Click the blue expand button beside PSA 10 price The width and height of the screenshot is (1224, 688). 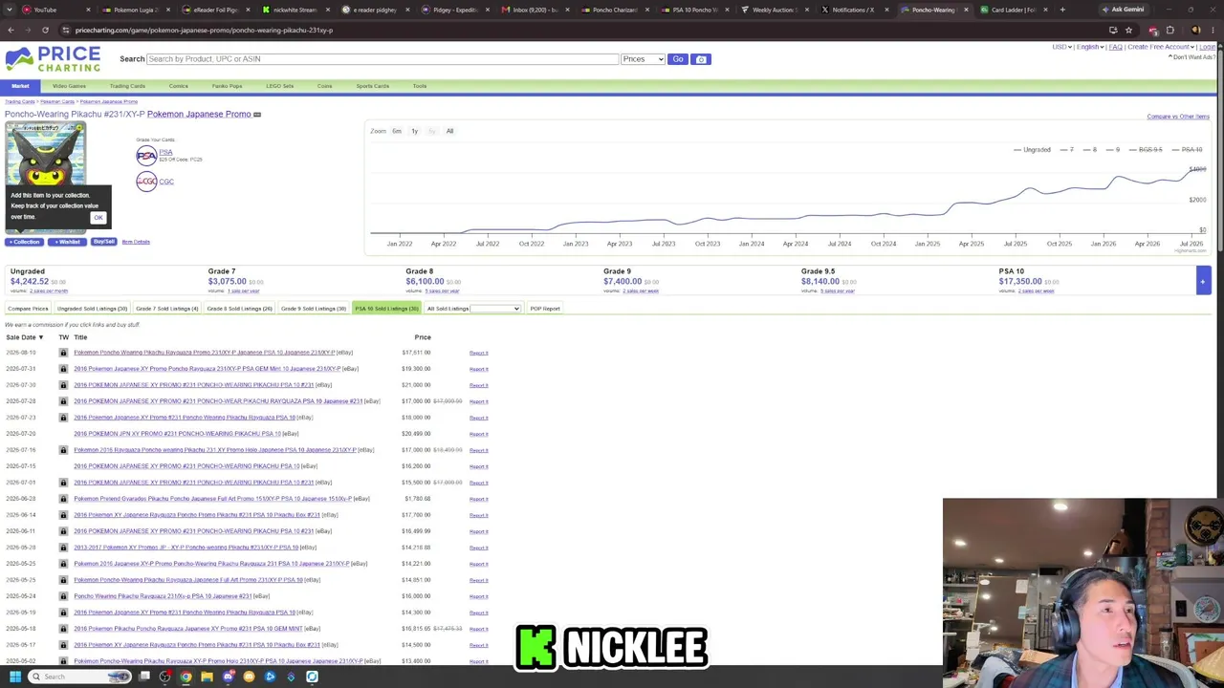(x=1203, y=279)
